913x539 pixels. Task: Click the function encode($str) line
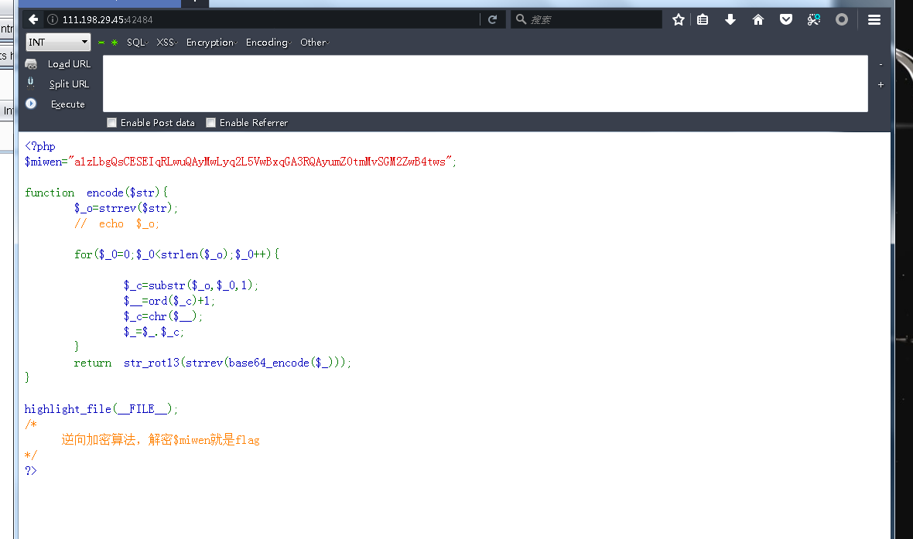tap(96, 193)
